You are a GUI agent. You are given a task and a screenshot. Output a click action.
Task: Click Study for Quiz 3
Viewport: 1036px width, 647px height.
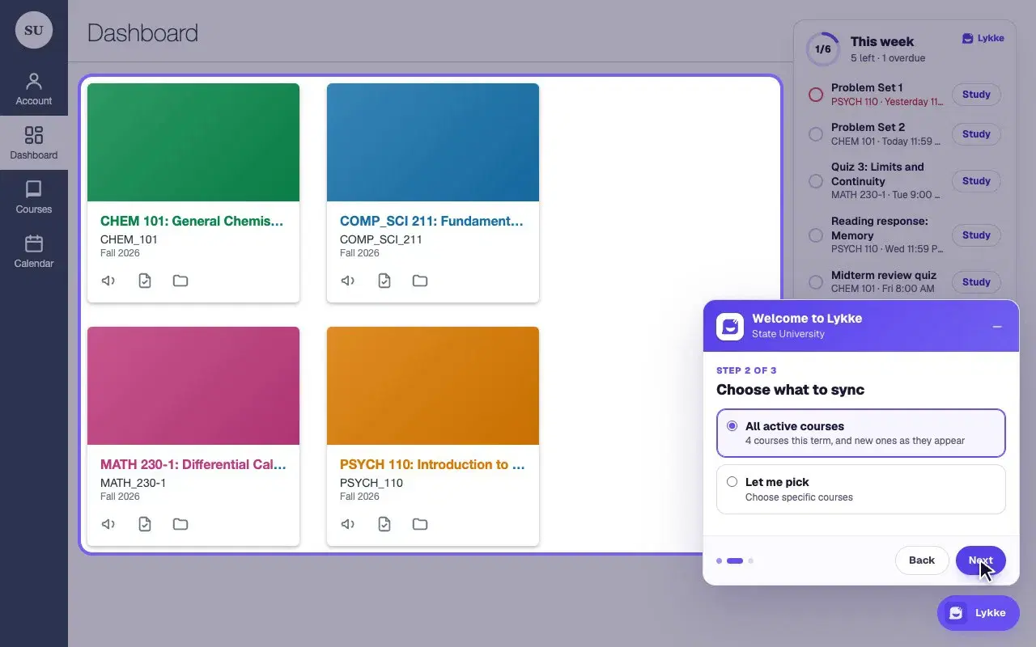tap(976, 181)
